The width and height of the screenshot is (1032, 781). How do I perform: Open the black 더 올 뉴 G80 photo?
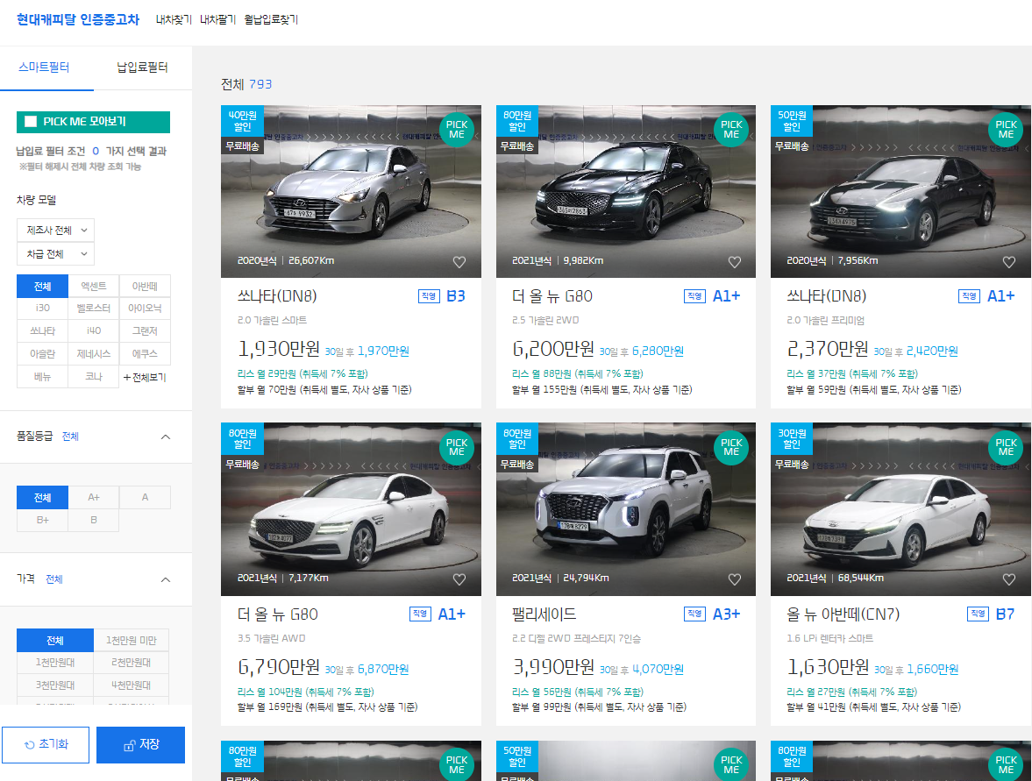tap(626, 191)
